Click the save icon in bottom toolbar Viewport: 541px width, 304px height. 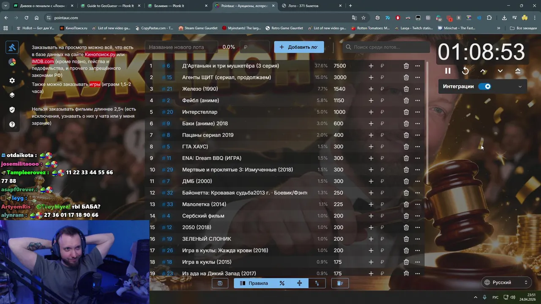(x=220, y=283)
